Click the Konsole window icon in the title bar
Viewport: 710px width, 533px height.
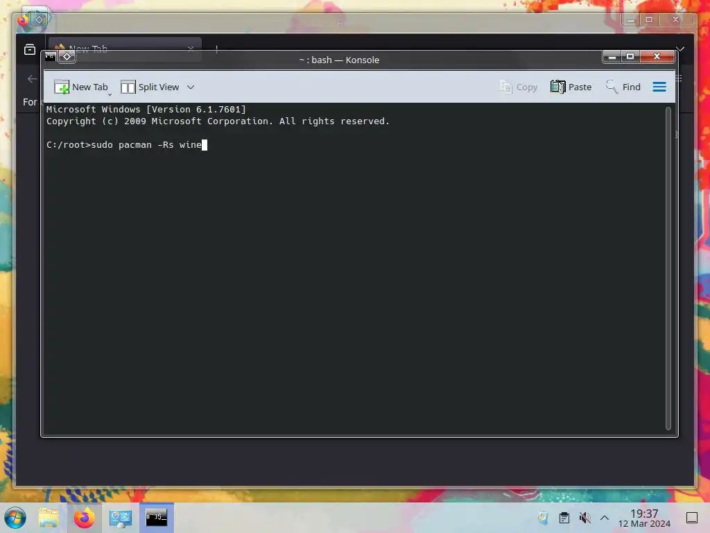point(50,57)
